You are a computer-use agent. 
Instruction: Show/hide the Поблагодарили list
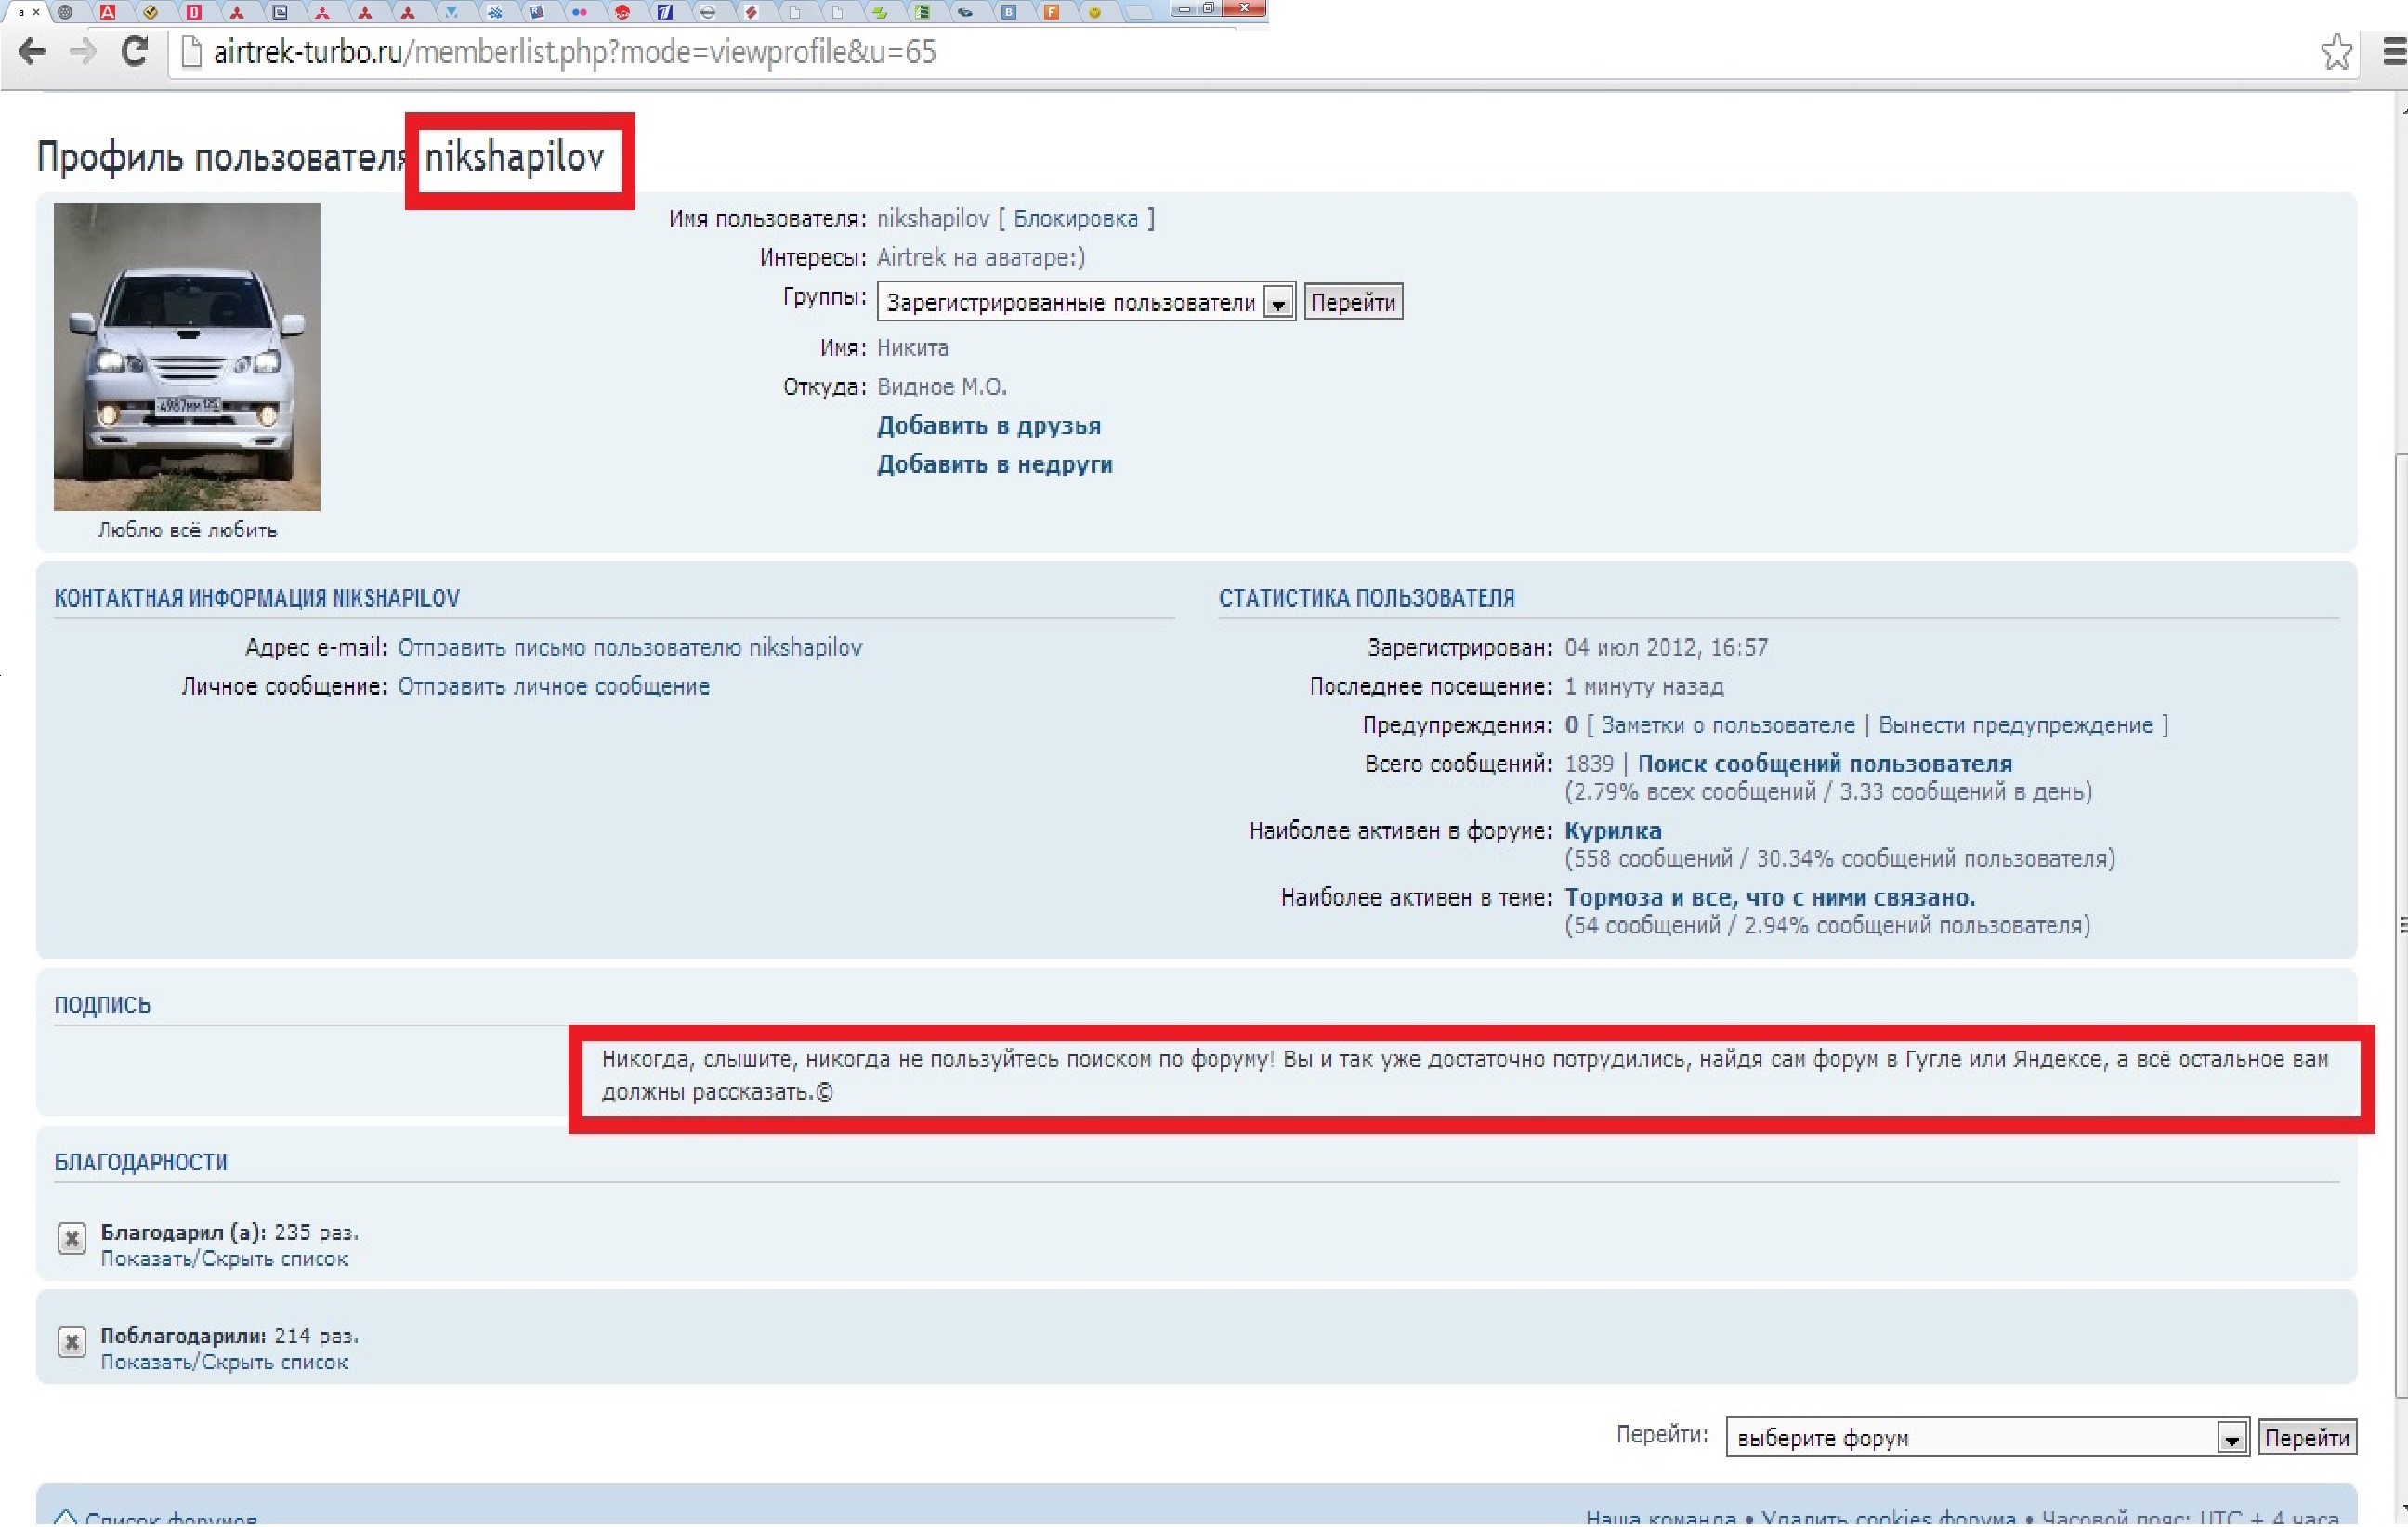tap(225, 1363)
